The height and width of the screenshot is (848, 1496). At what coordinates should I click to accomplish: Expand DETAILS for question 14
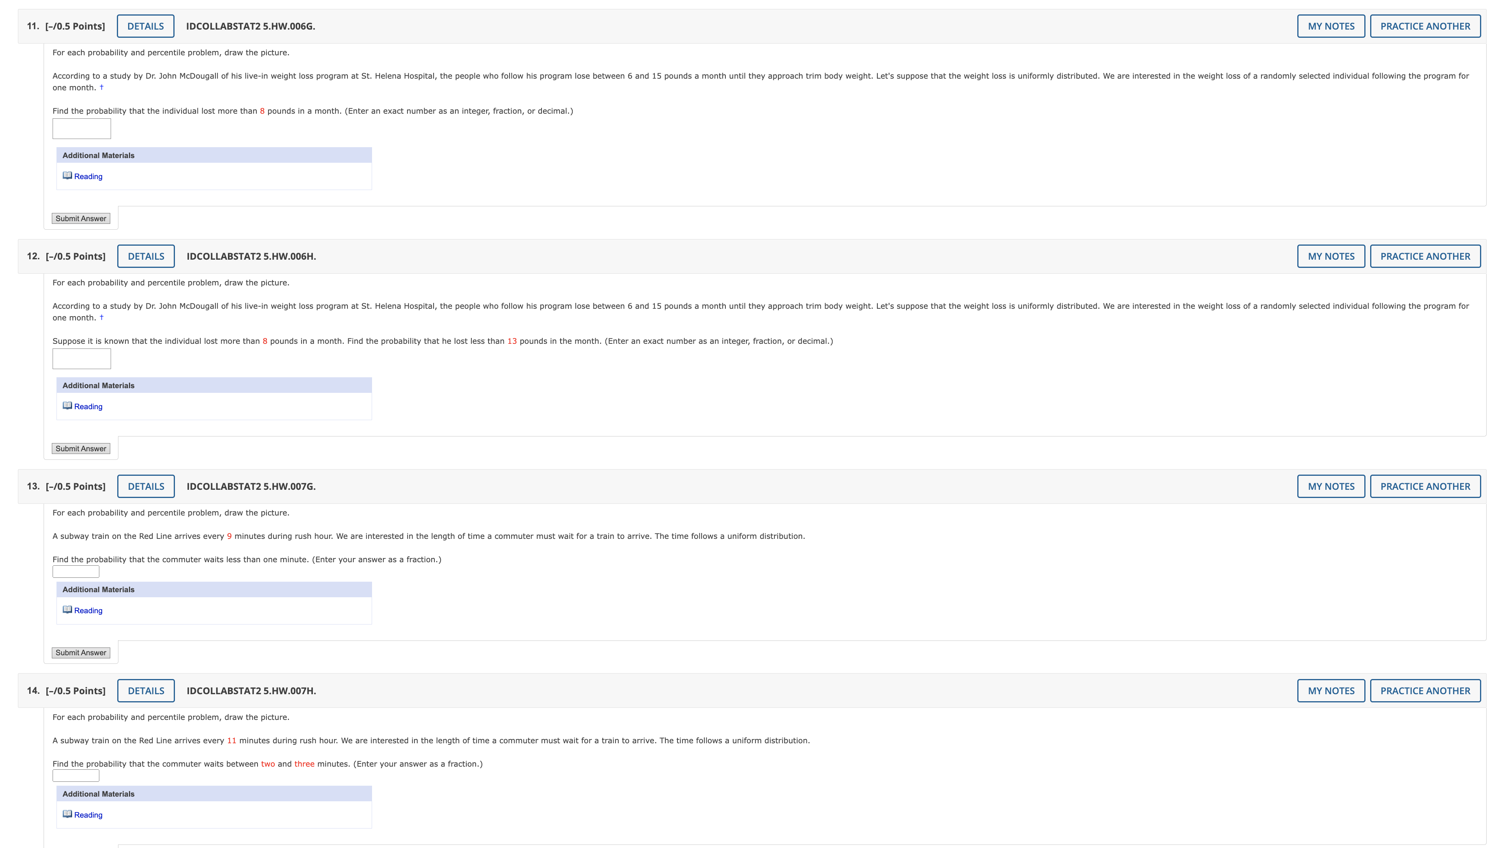(x=146, y=691)
